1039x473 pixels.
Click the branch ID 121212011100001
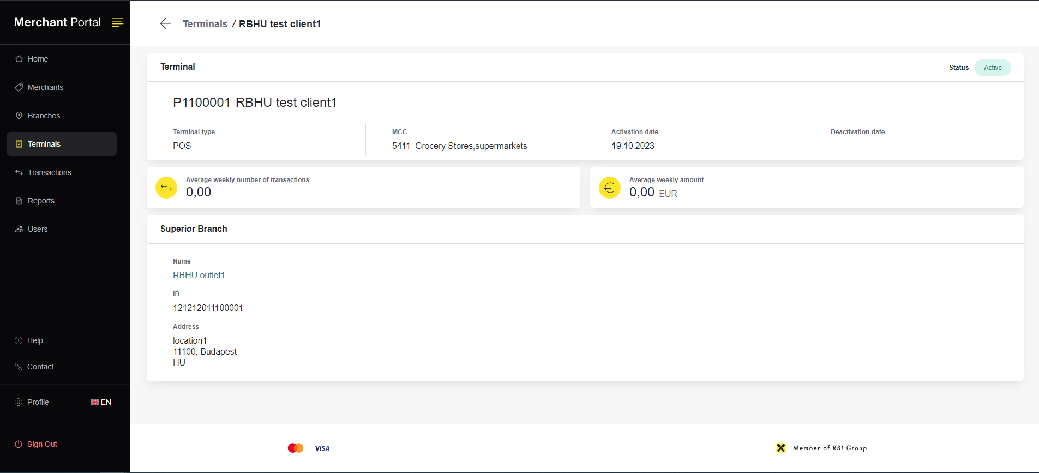(208, 308)
